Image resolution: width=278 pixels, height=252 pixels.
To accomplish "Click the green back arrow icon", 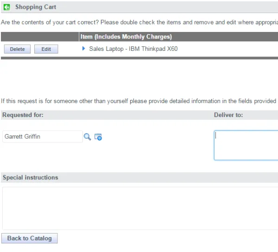I will point(6,7).
